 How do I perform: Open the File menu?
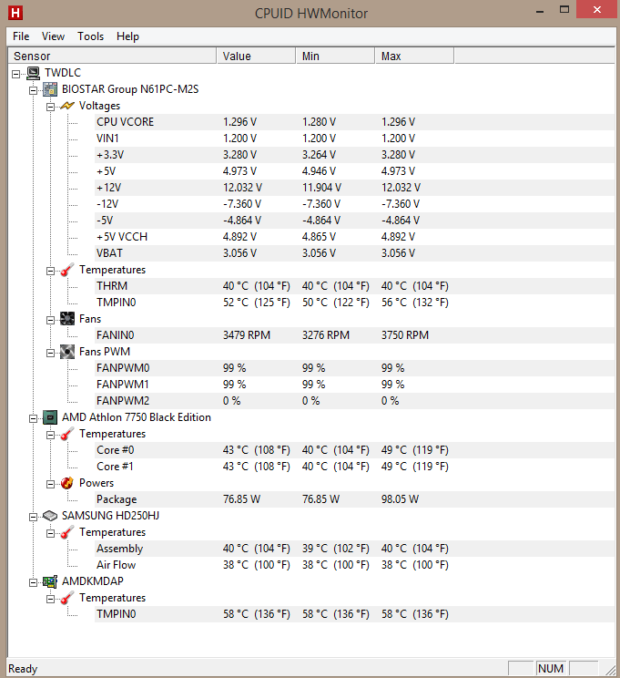coord(21,36)
